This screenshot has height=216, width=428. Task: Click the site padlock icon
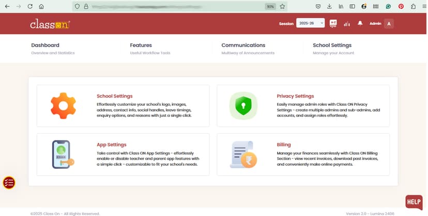(86, 6)
